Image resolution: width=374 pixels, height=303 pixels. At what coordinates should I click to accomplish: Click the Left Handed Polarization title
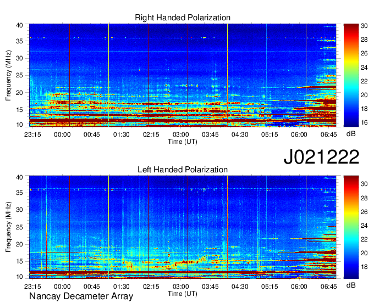(183, 170)
